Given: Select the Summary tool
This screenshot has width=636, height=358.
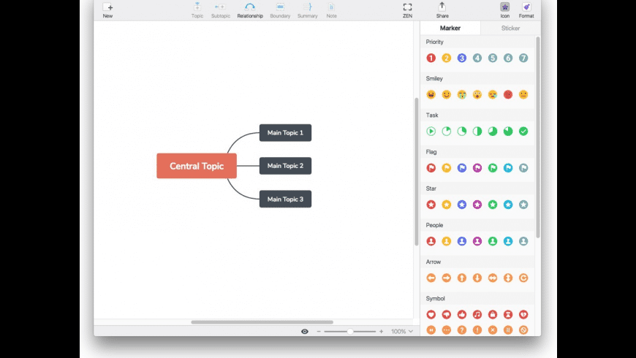Looking at the screenshot, I should (308, 10).
